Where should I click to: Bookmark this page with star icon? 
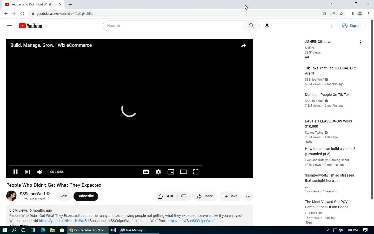click(341, 14)
